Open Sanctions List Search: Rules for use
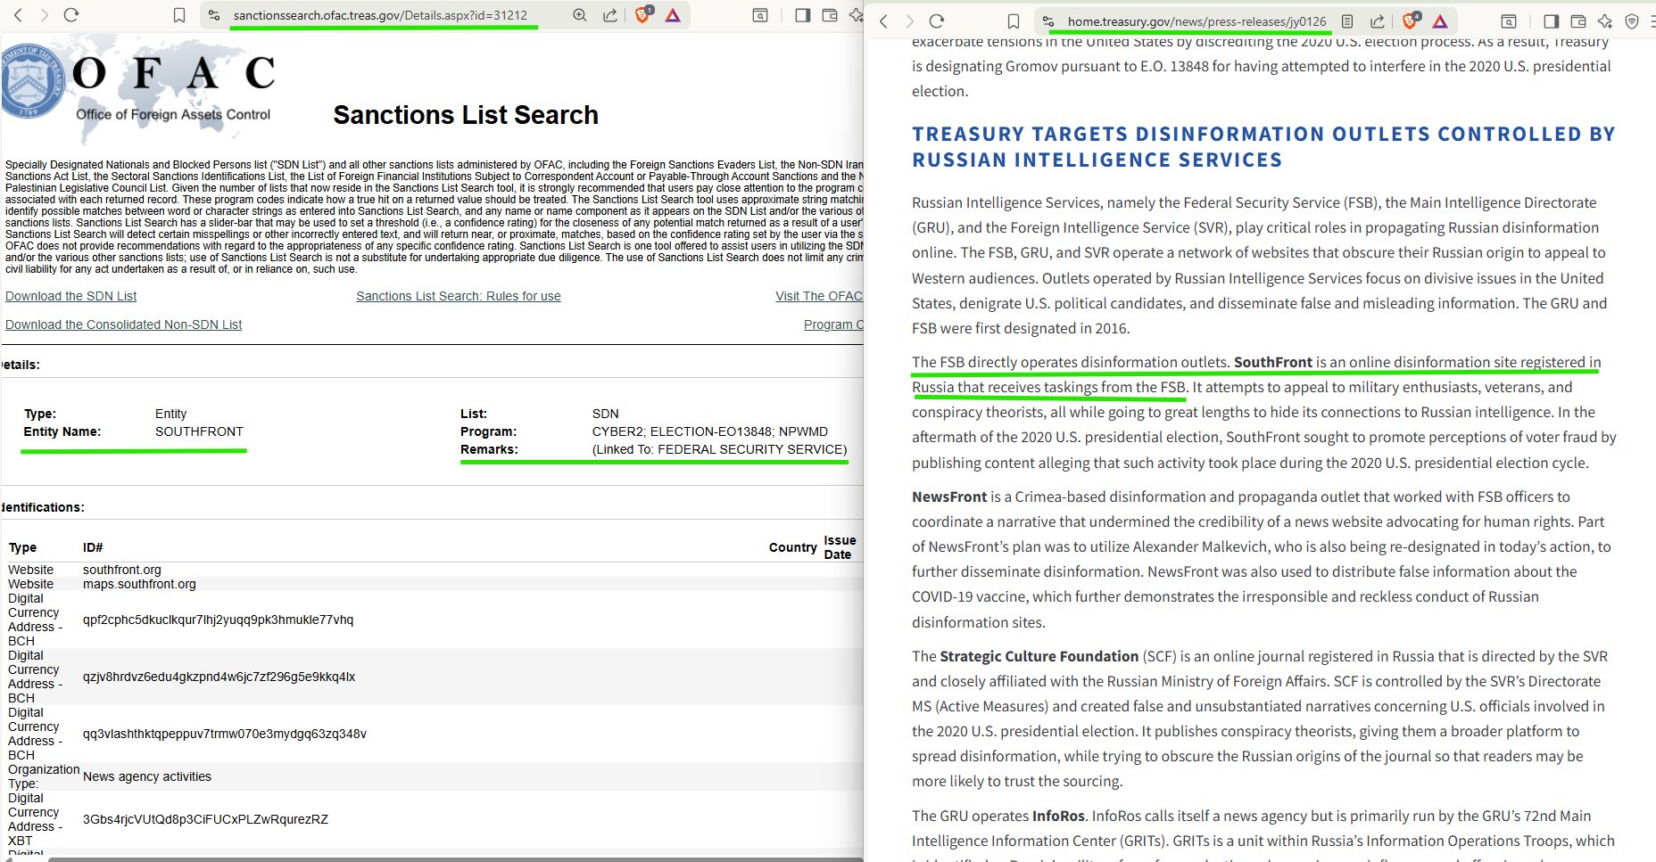The image size is (1656, 862). tap(458, 296)
